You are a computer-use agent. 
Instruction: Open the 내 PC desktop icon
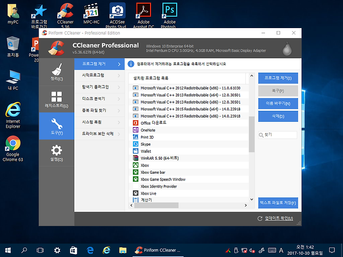[13, 80]
